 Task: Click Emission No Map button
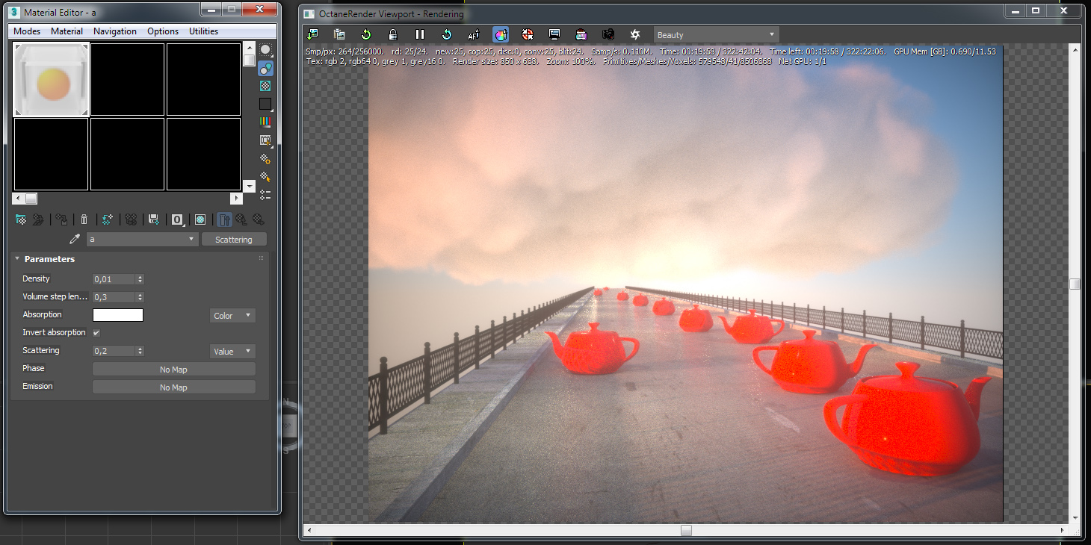[174, 387]
